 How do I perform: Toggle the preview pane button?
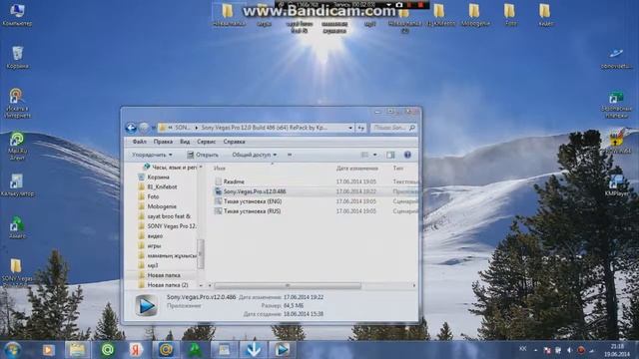[x=390, y=155]
